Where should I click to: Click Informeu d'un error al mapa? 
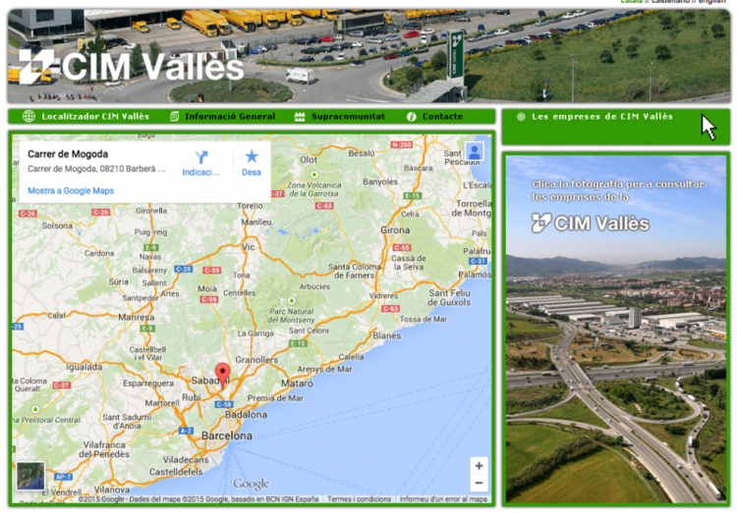pyautogui.click(x=443, y=499)
